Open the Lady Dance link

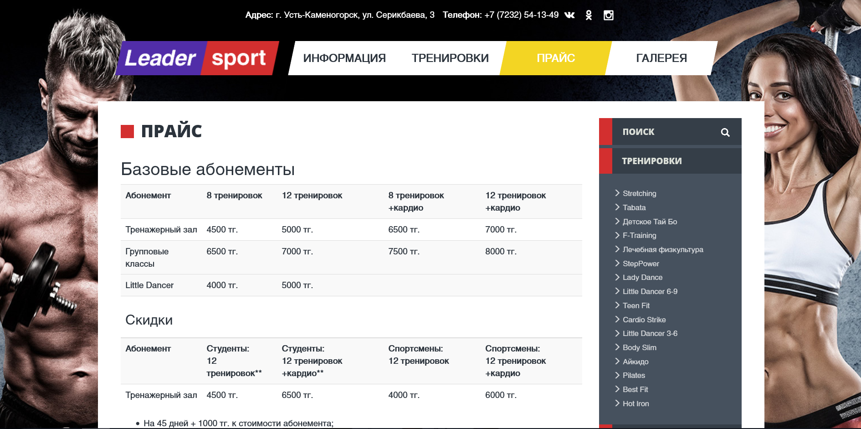[642, 277]
